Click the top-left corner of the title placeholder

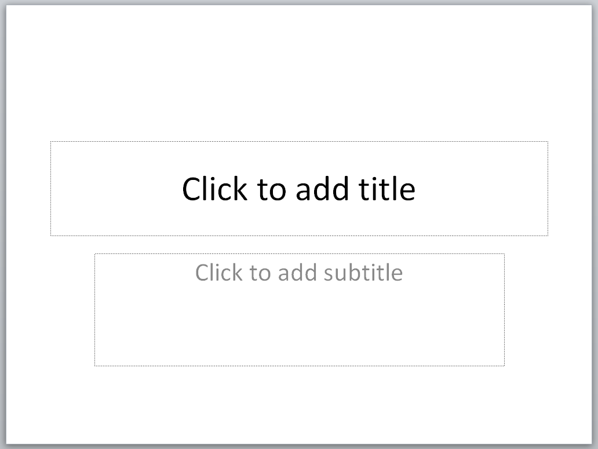point(50,141)
